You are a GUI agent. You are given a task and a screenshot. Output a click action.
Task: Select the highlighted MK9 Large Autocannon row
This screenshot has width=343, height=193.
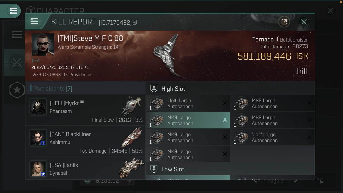[x=188, y=120]
